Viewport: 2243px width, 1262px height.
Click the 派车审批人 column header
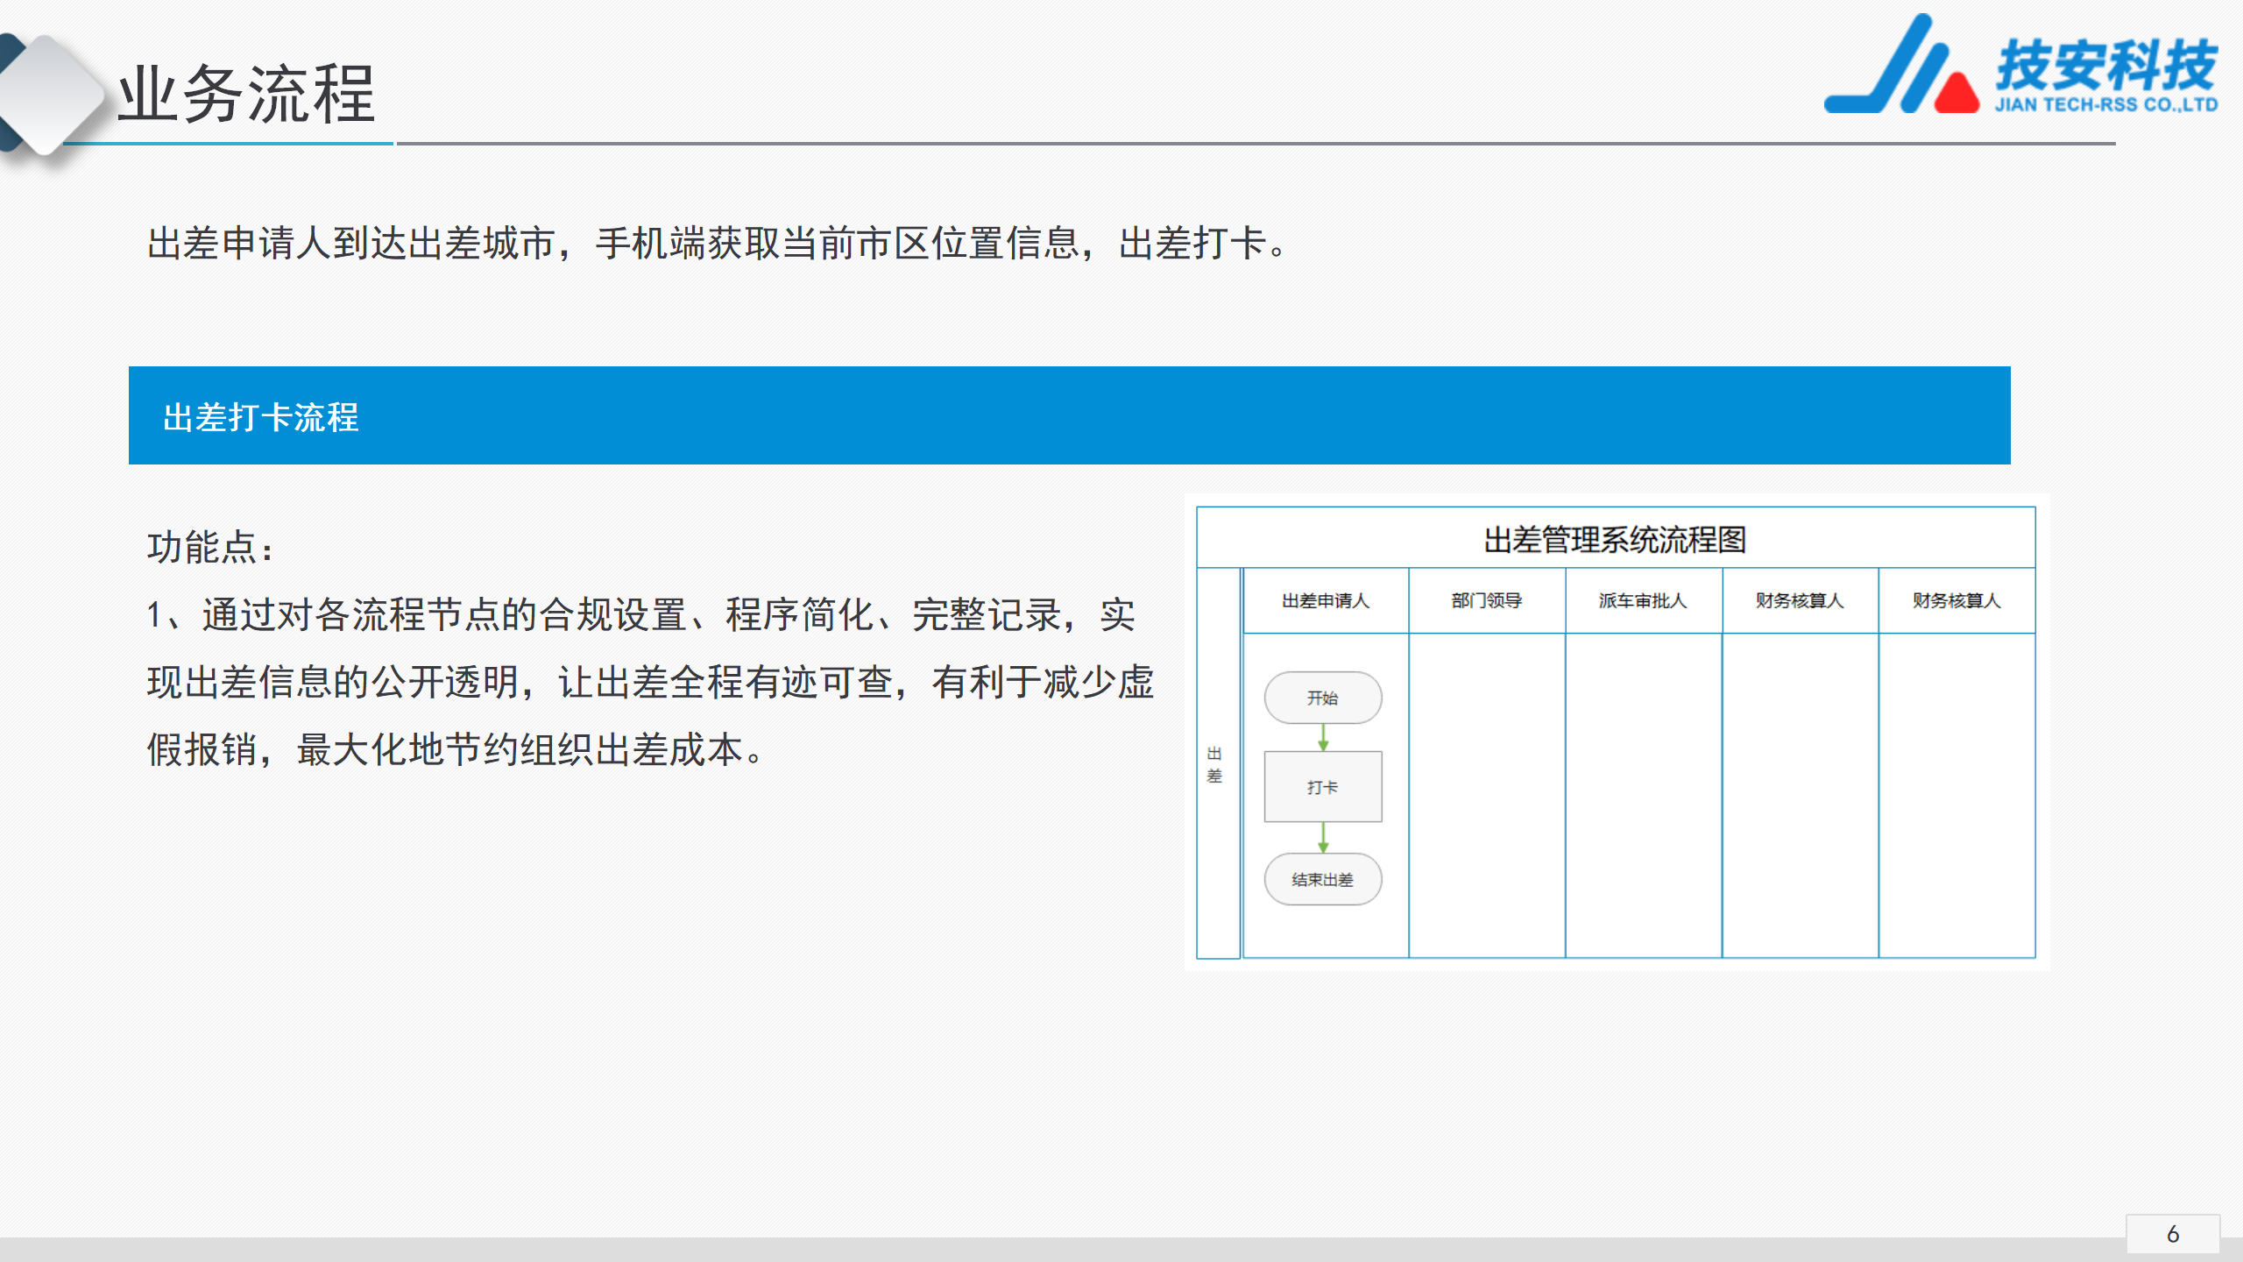[x=1643, y=601]
